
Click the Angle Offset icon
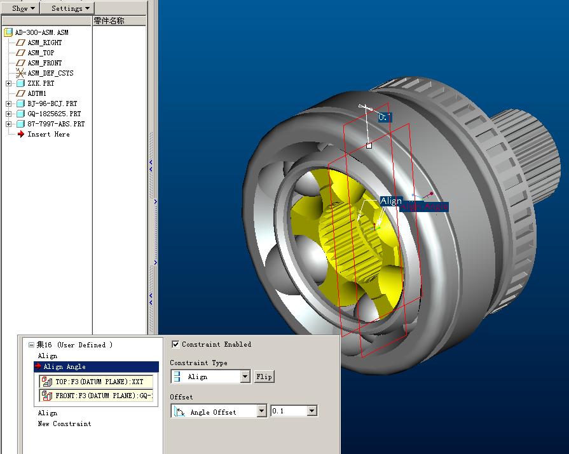click(179, 411)
